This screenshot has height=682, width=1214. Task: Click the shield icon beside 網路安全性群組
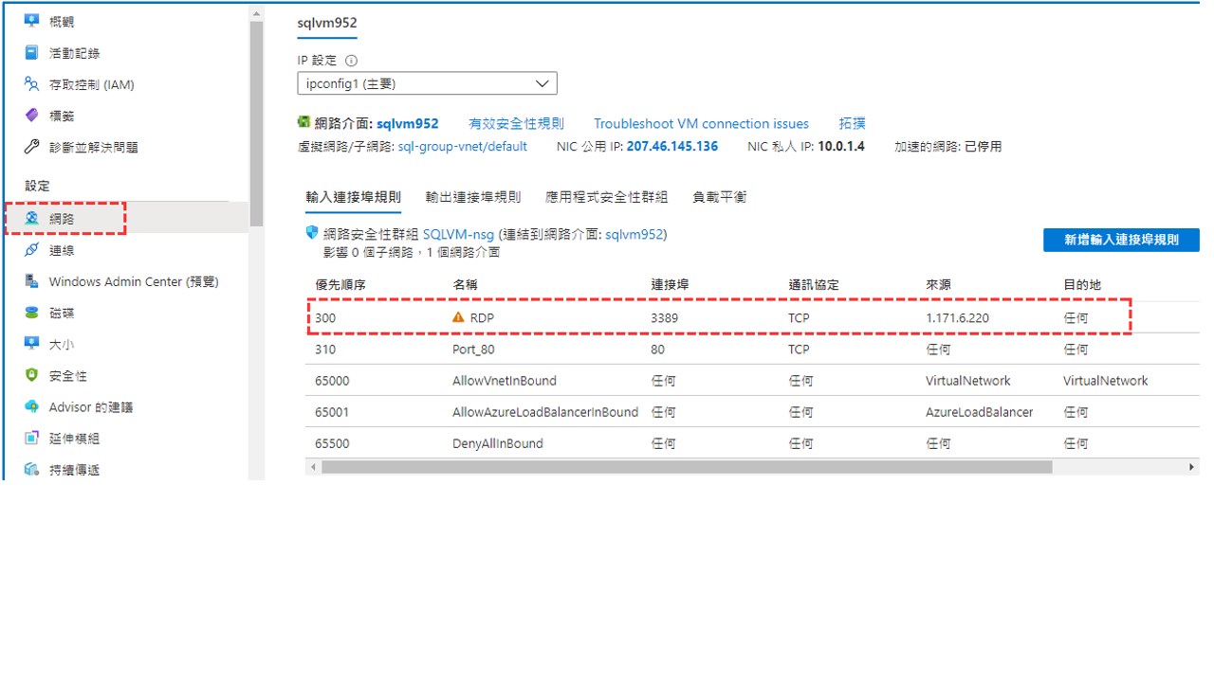pos(311,233)
